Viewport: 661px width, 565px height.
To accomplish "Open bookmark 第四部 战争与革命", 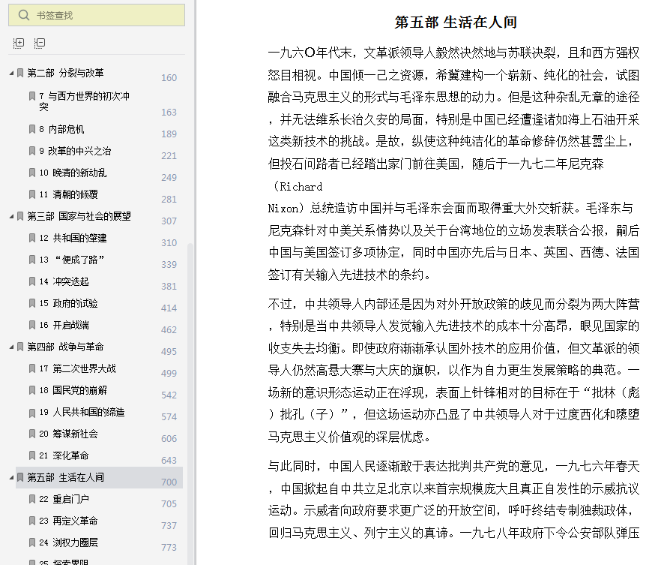I will pyautogui.click(x=65, y=347).
